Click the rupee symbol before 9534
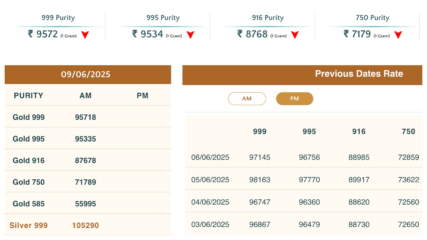 (134, 34)
